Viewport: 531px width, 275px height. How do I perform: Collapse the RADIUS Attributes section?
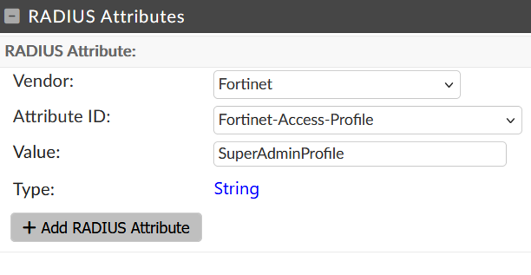click(12, 16)
